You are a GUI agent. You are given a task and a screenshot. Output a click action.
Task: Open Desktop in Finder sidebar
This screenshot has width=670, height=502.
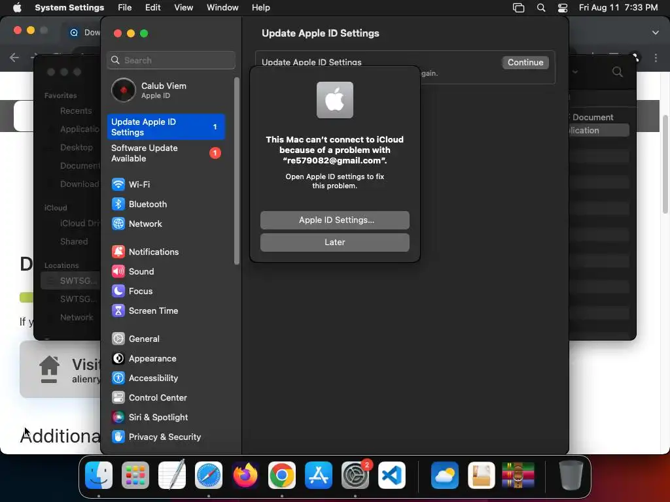coord(76,147)
